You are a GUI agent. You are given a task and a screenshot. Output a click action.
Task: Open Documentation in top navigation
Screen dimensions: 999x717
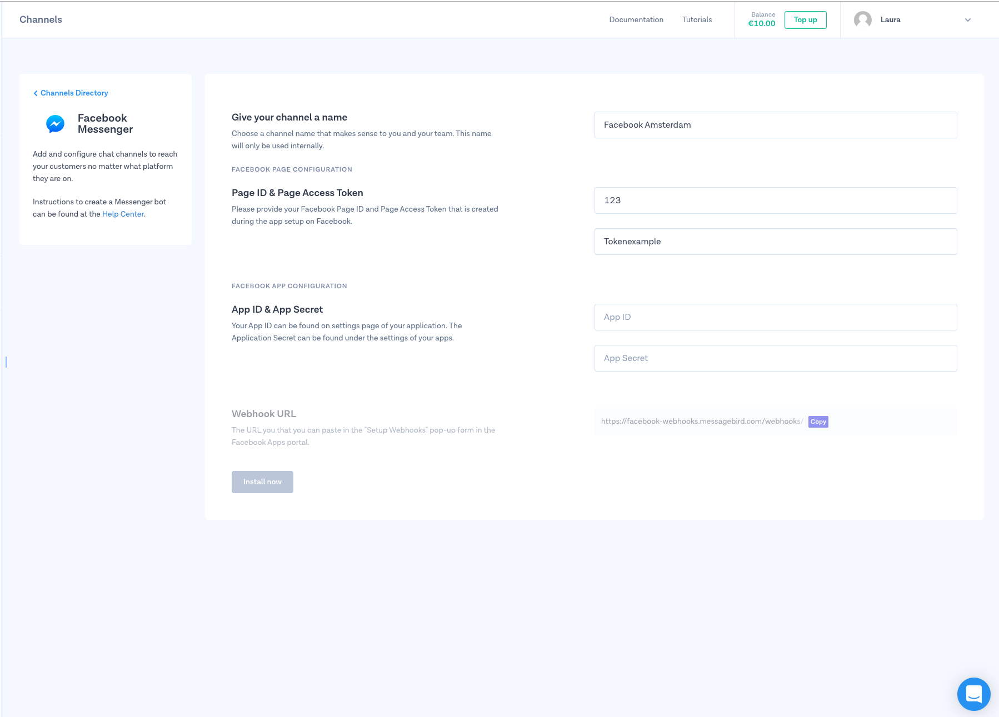(636, 19)
